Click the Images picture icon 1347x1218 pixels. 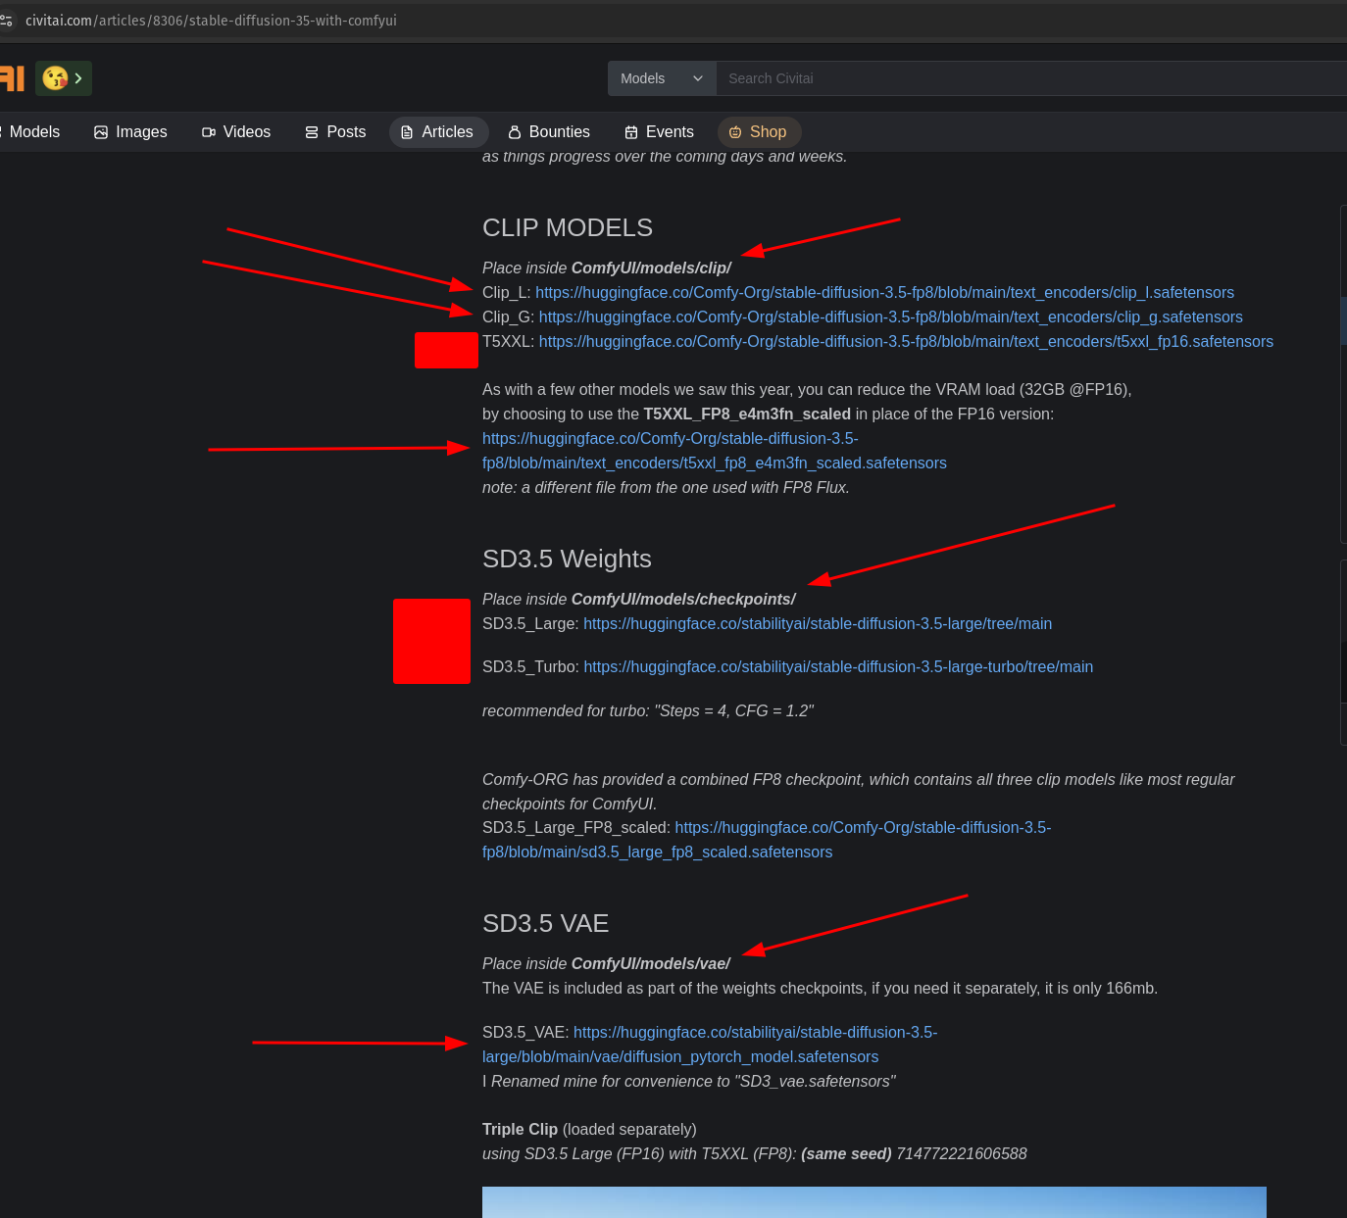click(101, 132)
